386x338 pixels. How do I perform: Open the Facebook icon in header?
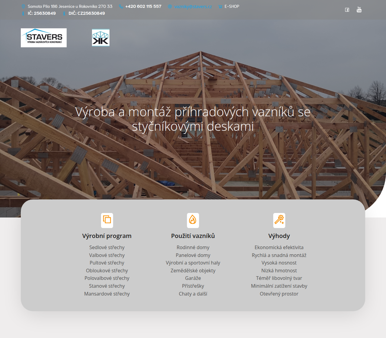point(347,10)
